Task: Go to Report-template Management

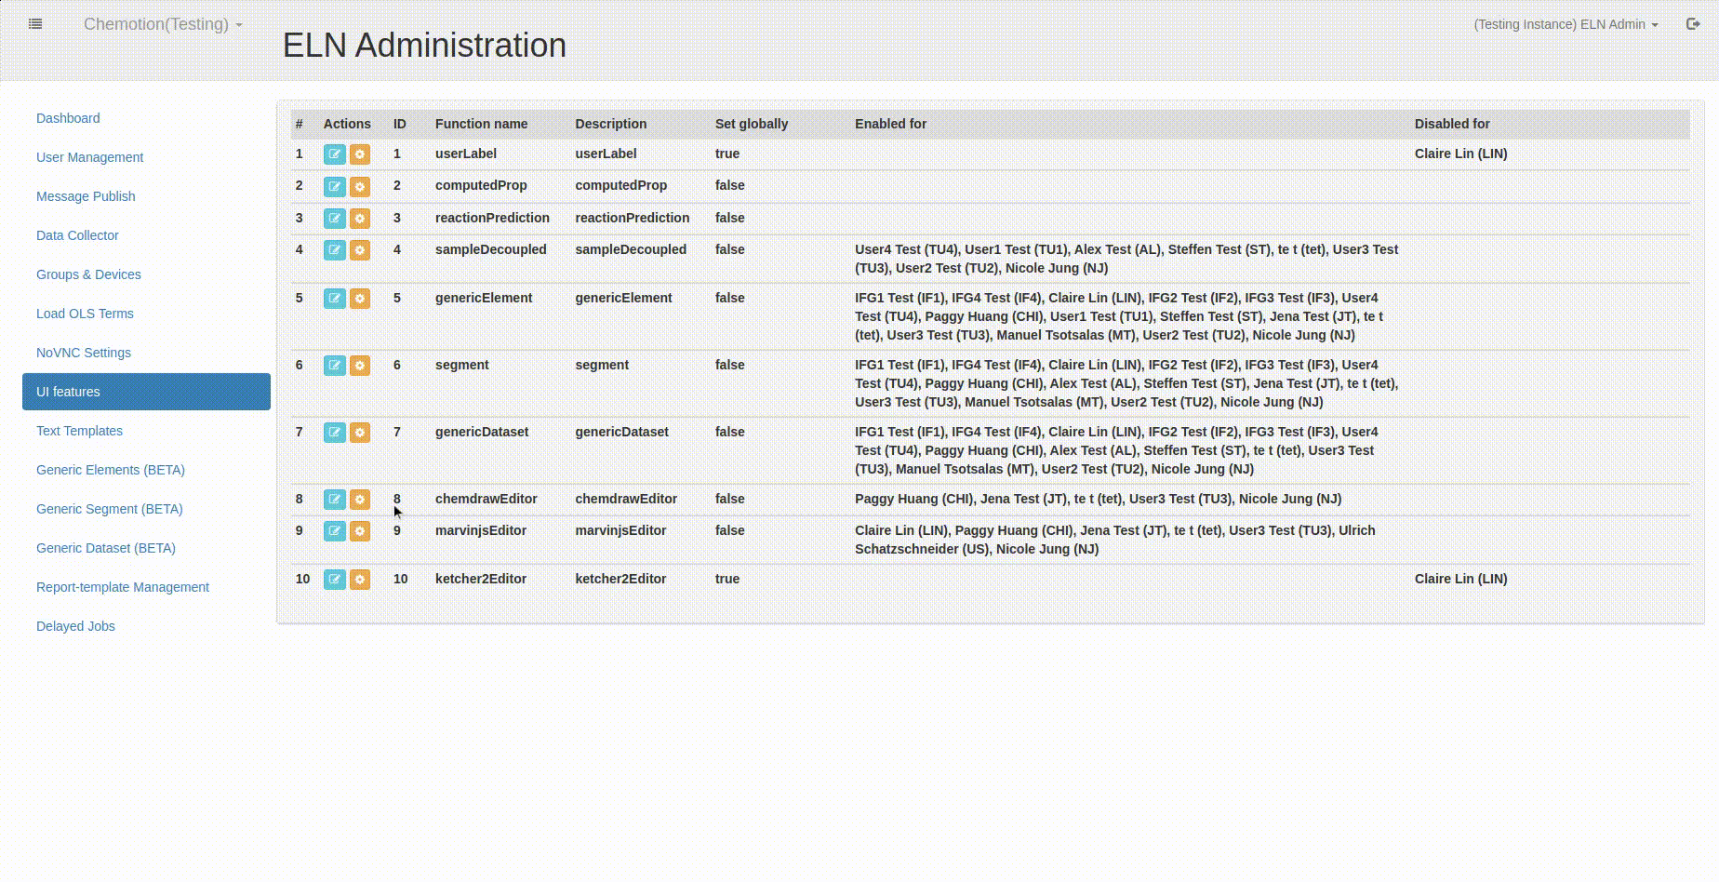Action: (x=122, y=587)
